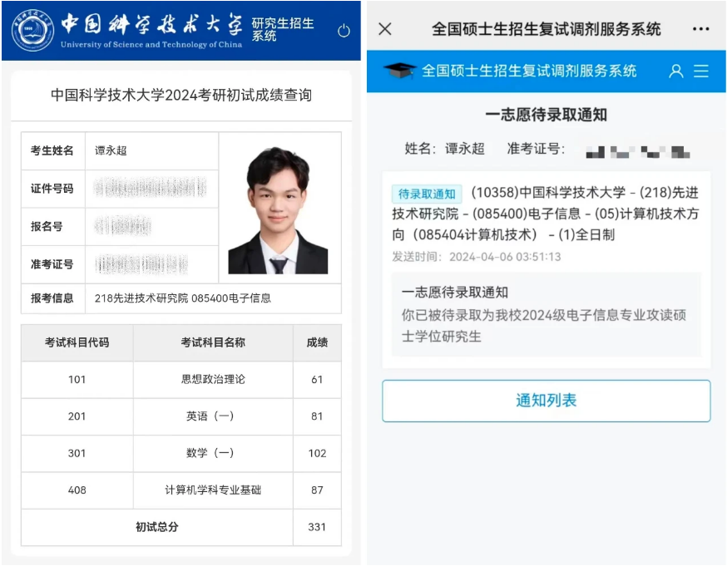Click the 考试科目名称 column header
This screenshot has width=727, height=571.
(x=213, y=342)
